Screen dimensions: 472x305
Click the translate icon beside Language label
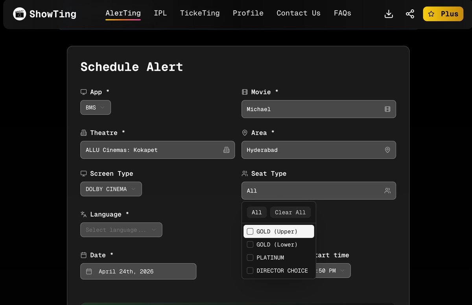pyautogui.click(x=83, y=214)
